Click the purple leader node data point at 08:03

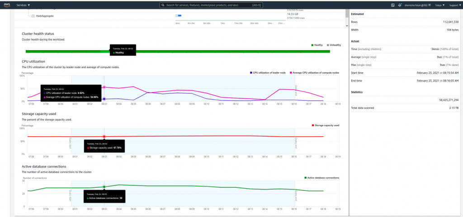[104, 99]
